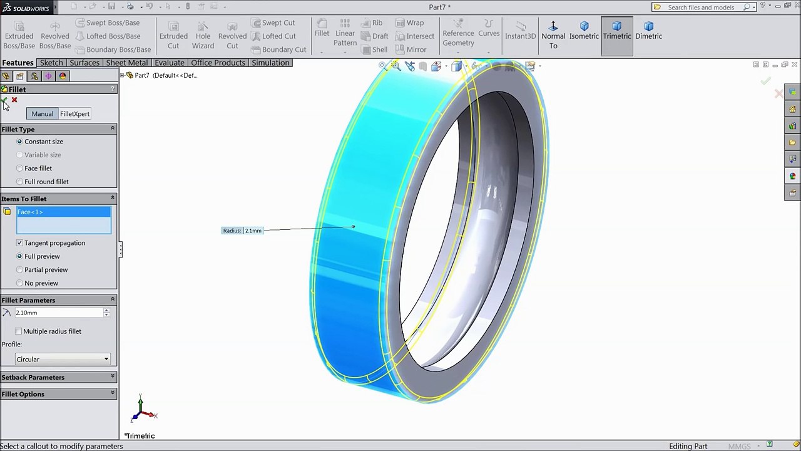Select the Normal To view icon
The width and height of the screenshot is (801, 451).
click(553, 36)
